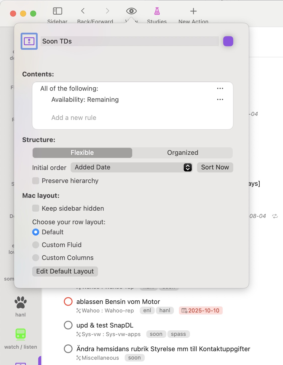Go back using the back arrow
283x365 pixels.
coord(83,11)
